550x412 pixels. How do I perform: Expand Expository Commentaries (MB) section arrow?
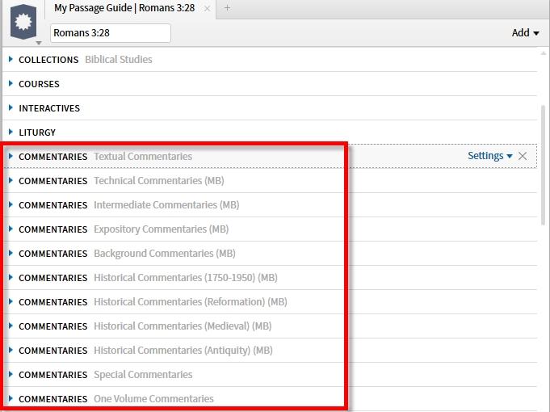10,229
